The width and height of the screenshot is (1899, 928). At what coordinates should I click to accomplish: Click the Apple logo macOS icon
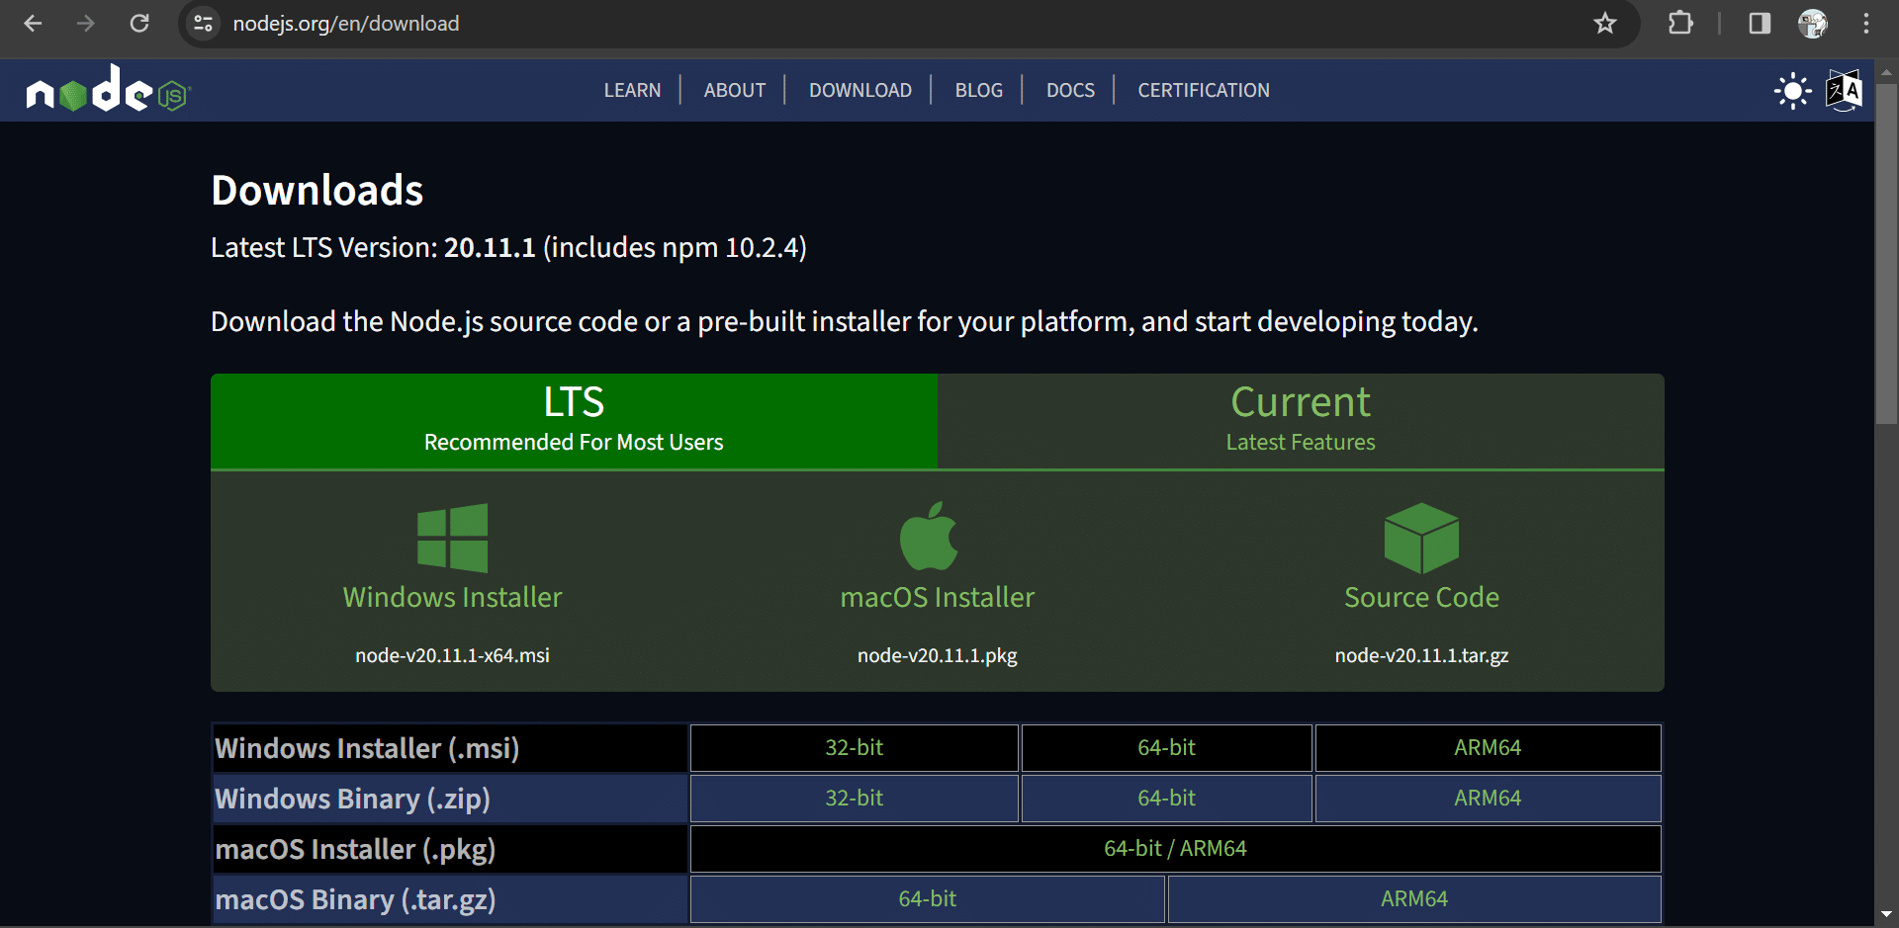click(929, 536)
